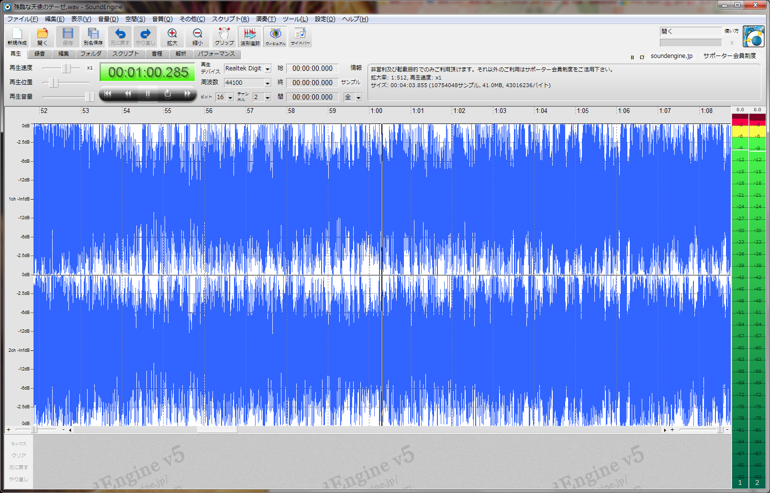This screenshot has width=770, height=493.
Task: Toggle the サイドバー sidebar panel
Action: point(300,36)
